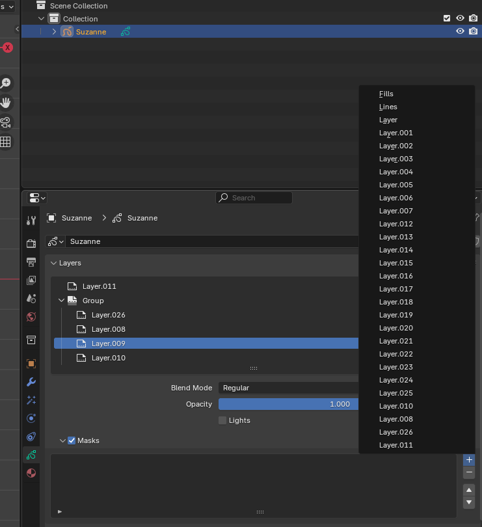Open the View Layer properties tab
This screenshot has width=482, height=527.
pos(31,280)
